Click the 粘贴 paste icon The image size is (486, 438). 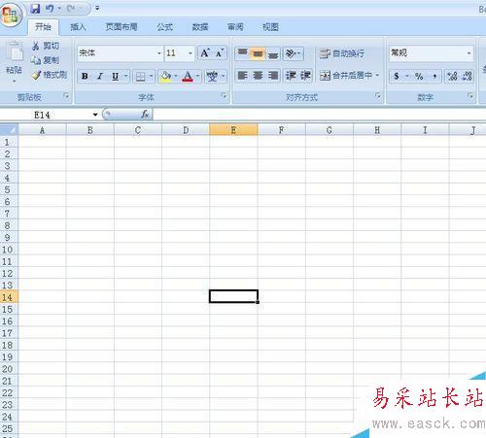click(15, 51)
